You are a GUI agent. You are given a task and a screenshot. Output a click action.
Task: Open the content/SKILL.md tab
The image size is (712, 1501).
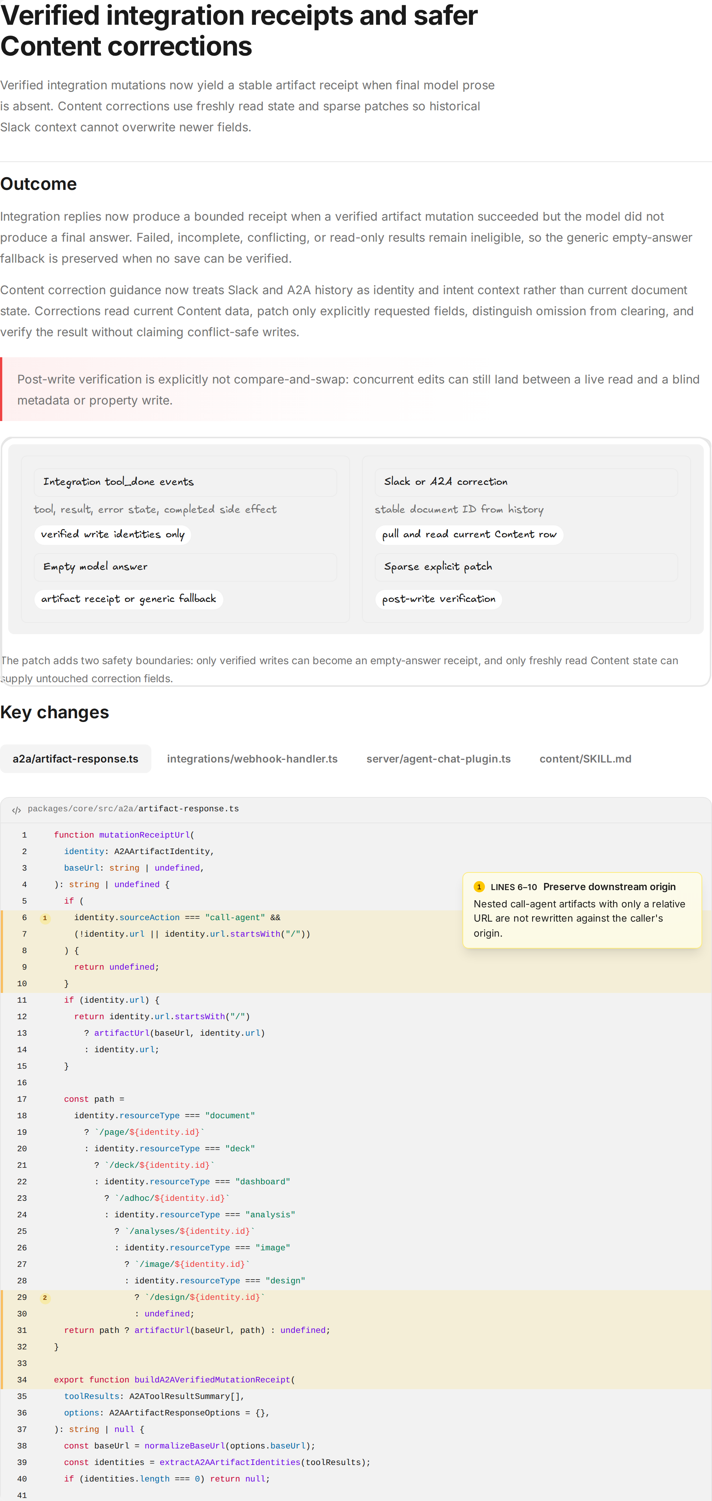tap(585, 759)
